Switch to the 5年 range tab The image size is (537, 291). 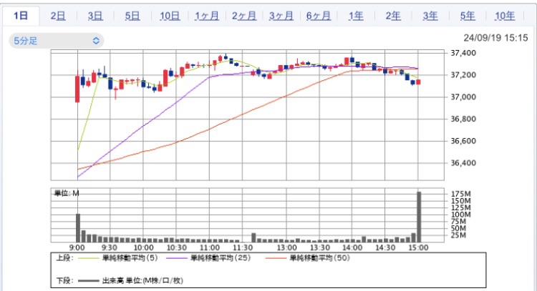[x=468, y=16]
